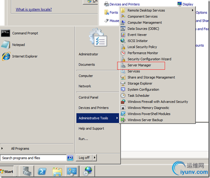Click the Data Sources (ODBC) icon
This screenshot has width=210, height=178.
click(123, 29)
